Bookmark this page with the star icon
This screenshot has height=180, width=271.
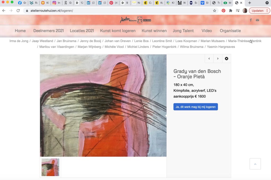click(215, 11)
